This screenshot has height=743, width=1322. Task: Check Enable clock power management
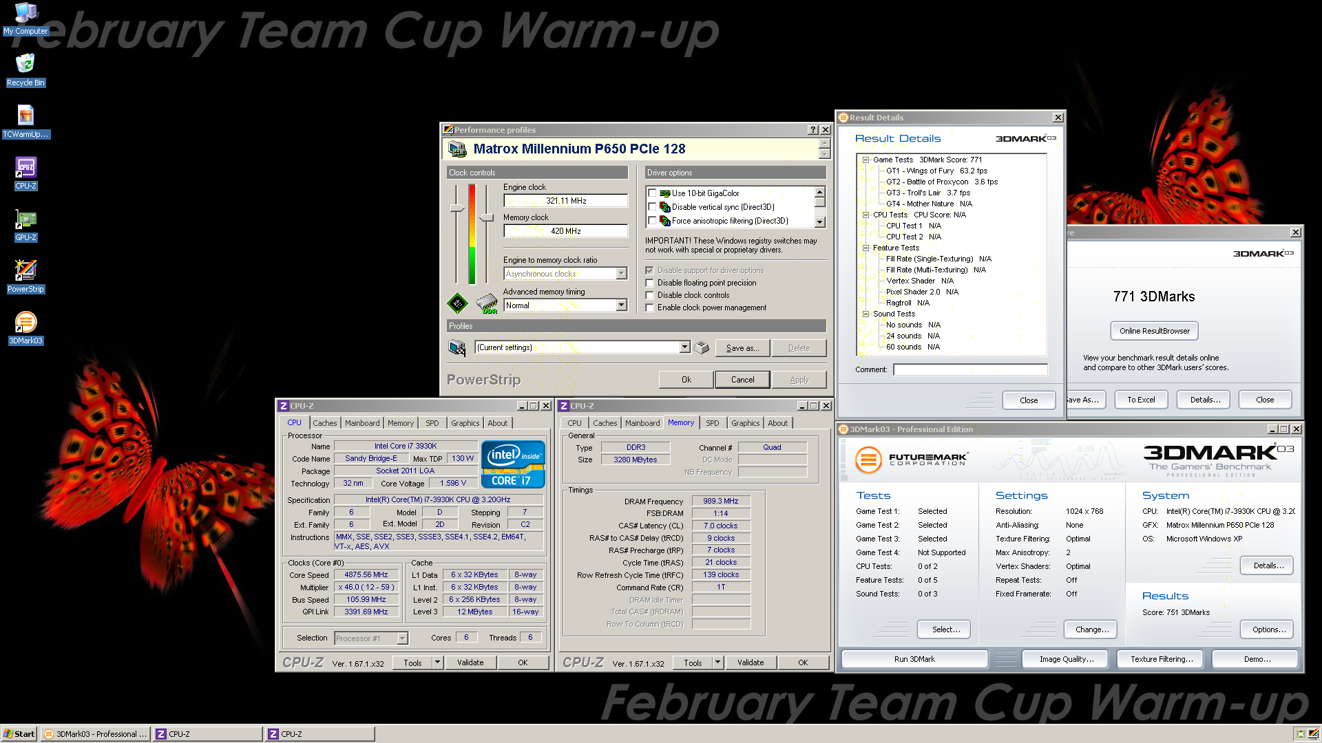point(649,308)
